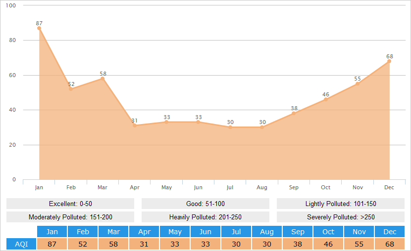411x251 pixels.
Task: Click the Mar table header cell
Action: point(113,232)
